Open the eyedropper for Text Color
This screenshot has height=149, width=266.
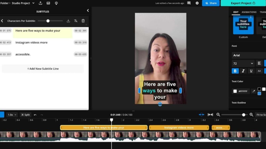[x=254, y=91]
